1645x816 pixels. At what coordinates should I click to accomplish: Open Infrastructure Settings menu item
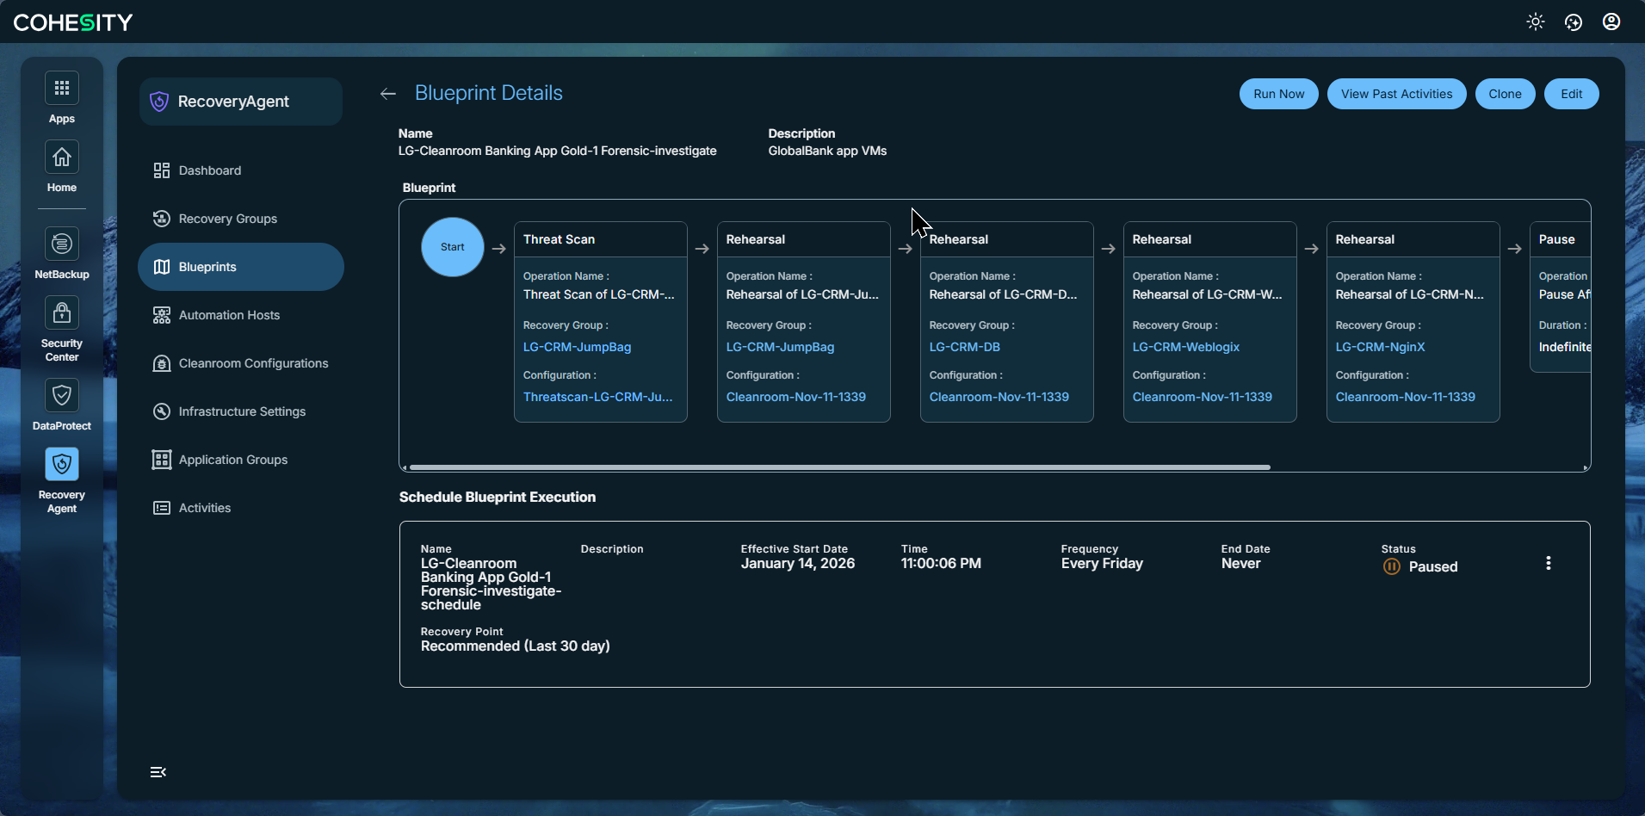241,411
